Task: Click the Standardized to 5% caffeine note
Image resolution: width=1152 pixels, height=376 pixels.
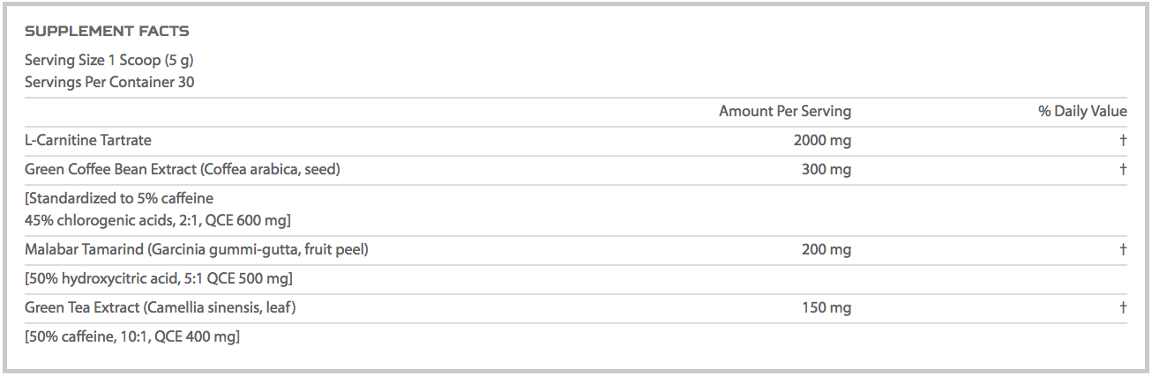Action: click(x=119, y=198)
